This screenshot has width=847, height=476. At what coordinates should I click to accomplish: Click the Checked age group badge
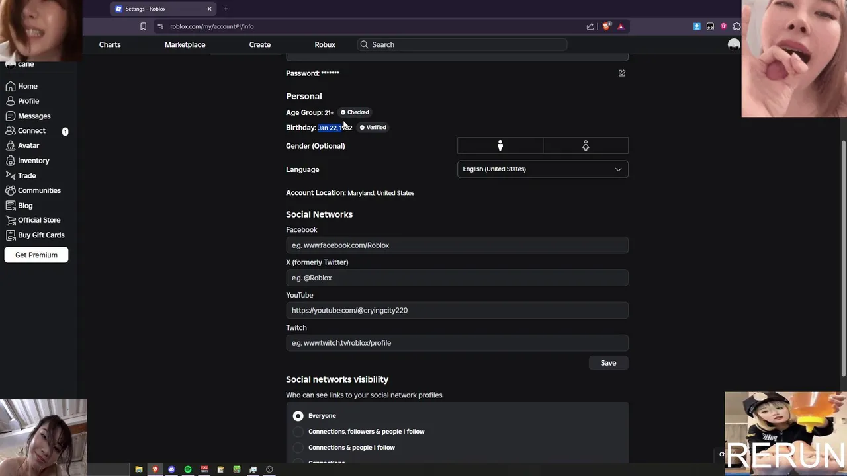(355, 112)
